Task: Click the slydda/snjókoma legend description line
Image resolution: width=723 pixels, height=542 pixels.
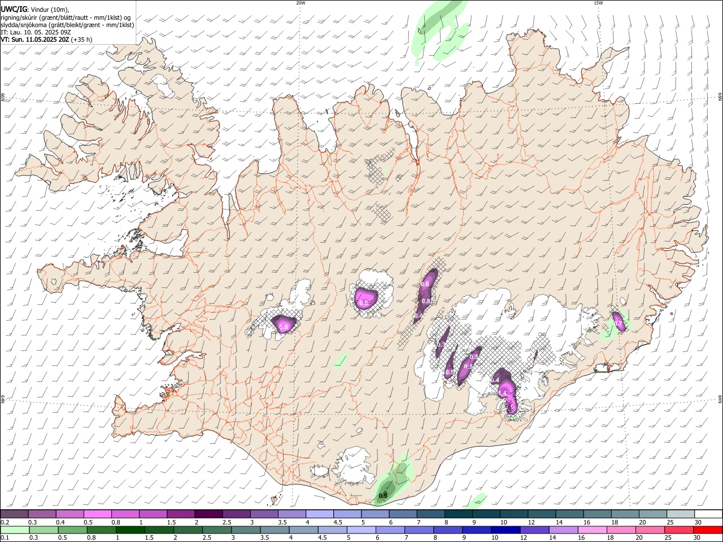Action: pos(67,25)
